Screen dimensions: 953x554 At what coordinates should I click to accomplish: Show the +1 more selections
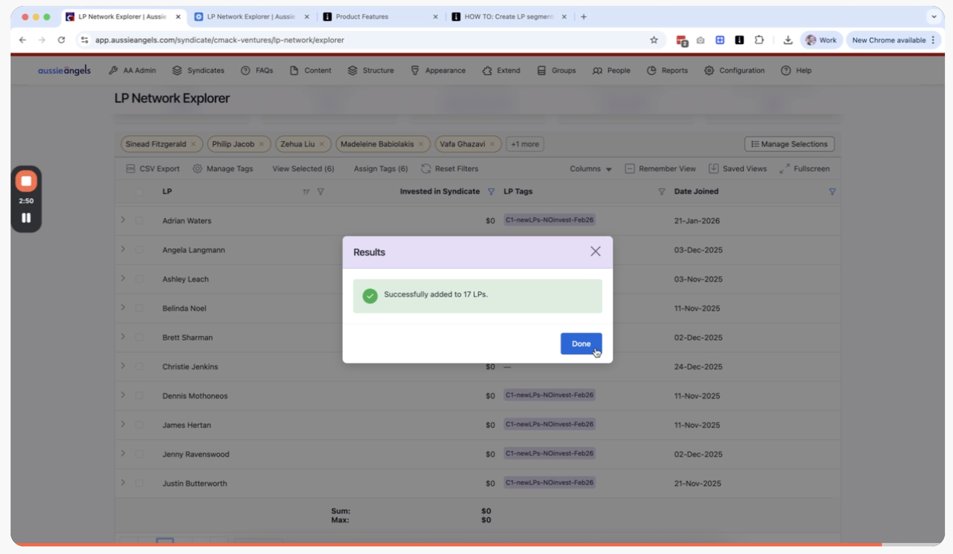click(x=525, y=144)
